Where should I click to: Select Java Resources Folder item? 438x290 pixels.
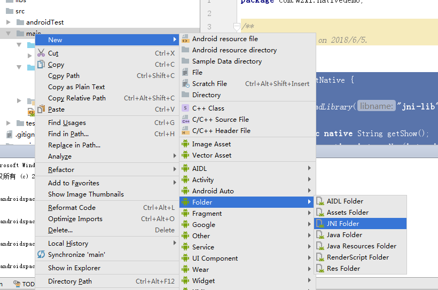coord(361,246)
